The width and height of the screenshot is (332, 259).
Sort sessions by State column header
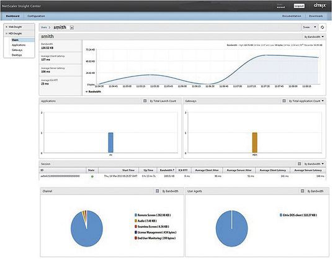92,170
